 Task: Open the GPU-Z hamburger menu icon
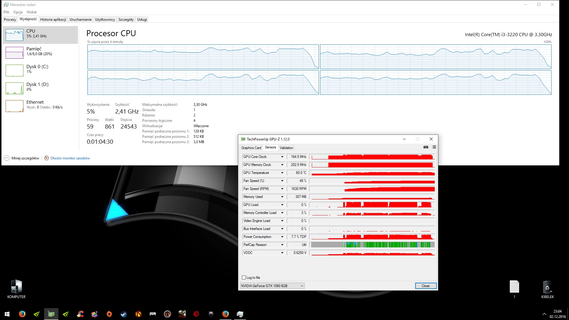[434, 147]
